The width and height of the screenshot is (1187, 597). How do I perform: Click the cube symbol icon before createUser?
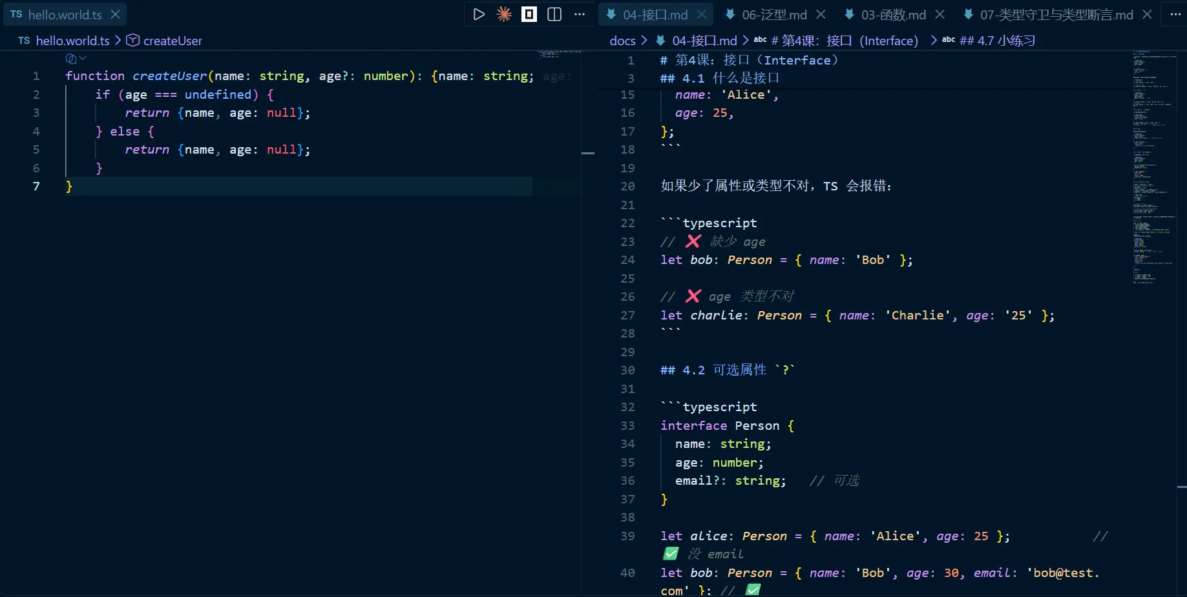click(132, 41)
